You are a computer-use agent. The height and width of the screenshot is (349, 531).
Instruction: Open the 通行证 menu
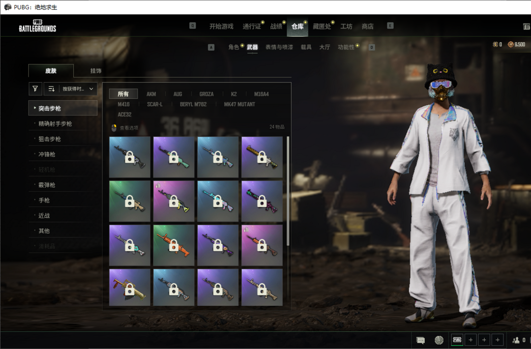(x=252, y=27)
